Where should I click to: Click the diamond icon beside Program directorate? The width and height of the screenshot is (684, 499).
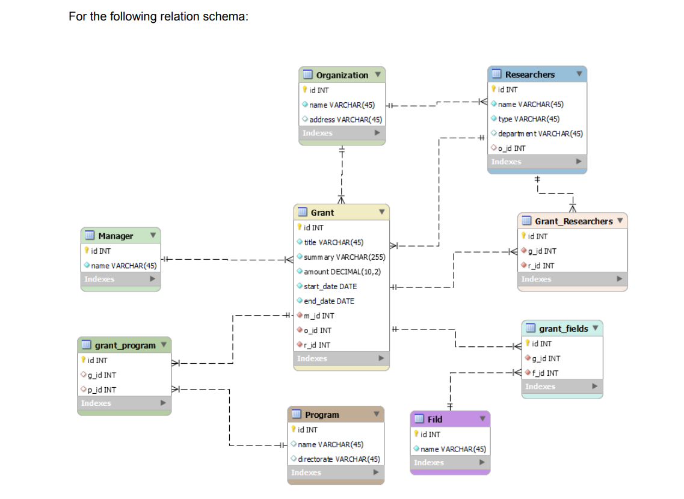(294, 459)
